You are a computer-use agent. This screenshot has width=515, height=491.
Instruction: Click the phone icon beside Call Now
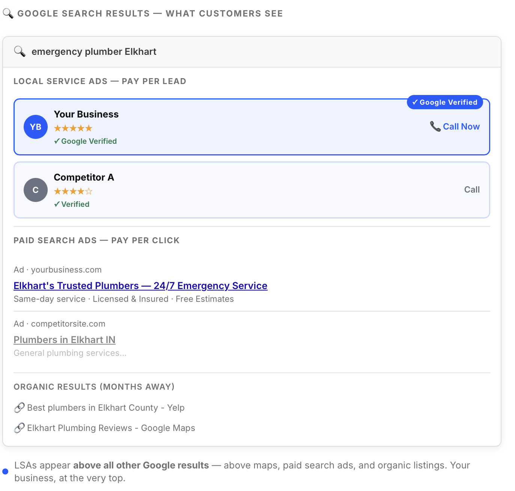(435, 127)
